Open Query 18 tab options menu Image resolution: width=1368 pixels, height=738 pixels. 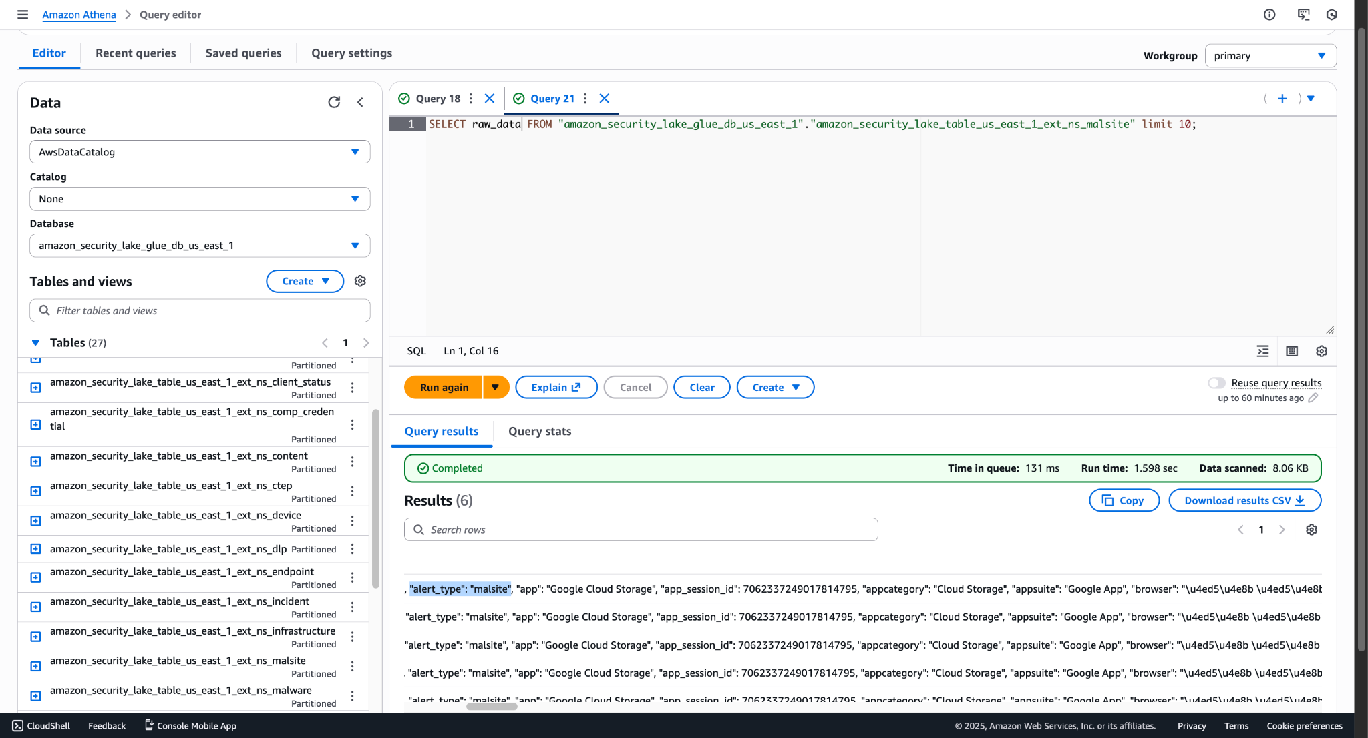tap(471, 99)
